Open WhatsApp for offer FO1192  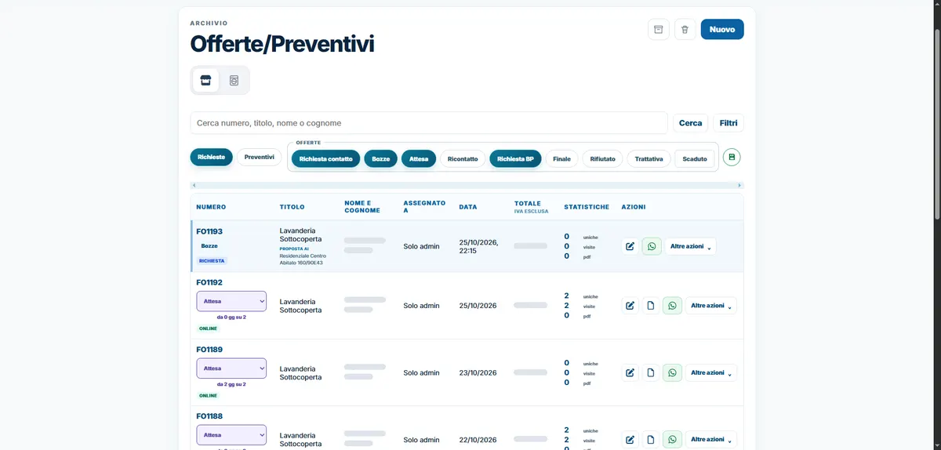pos(672,306)
